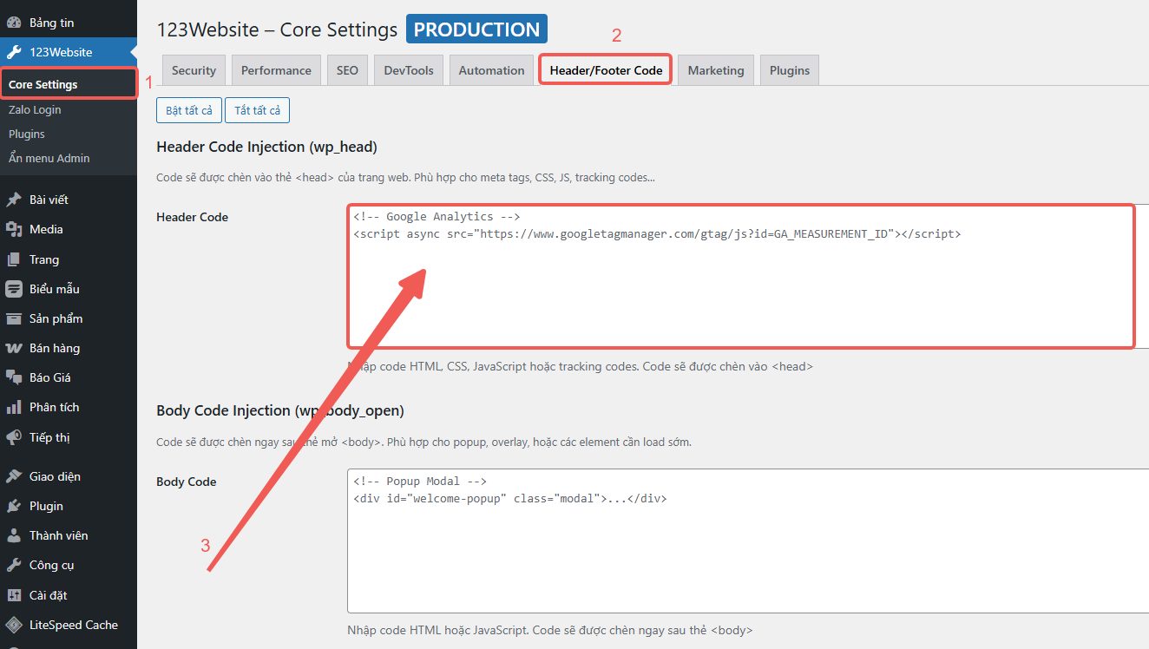Open Sản phẩm products icon
This screenshot has width=1149, height=649.
point(14,318)
